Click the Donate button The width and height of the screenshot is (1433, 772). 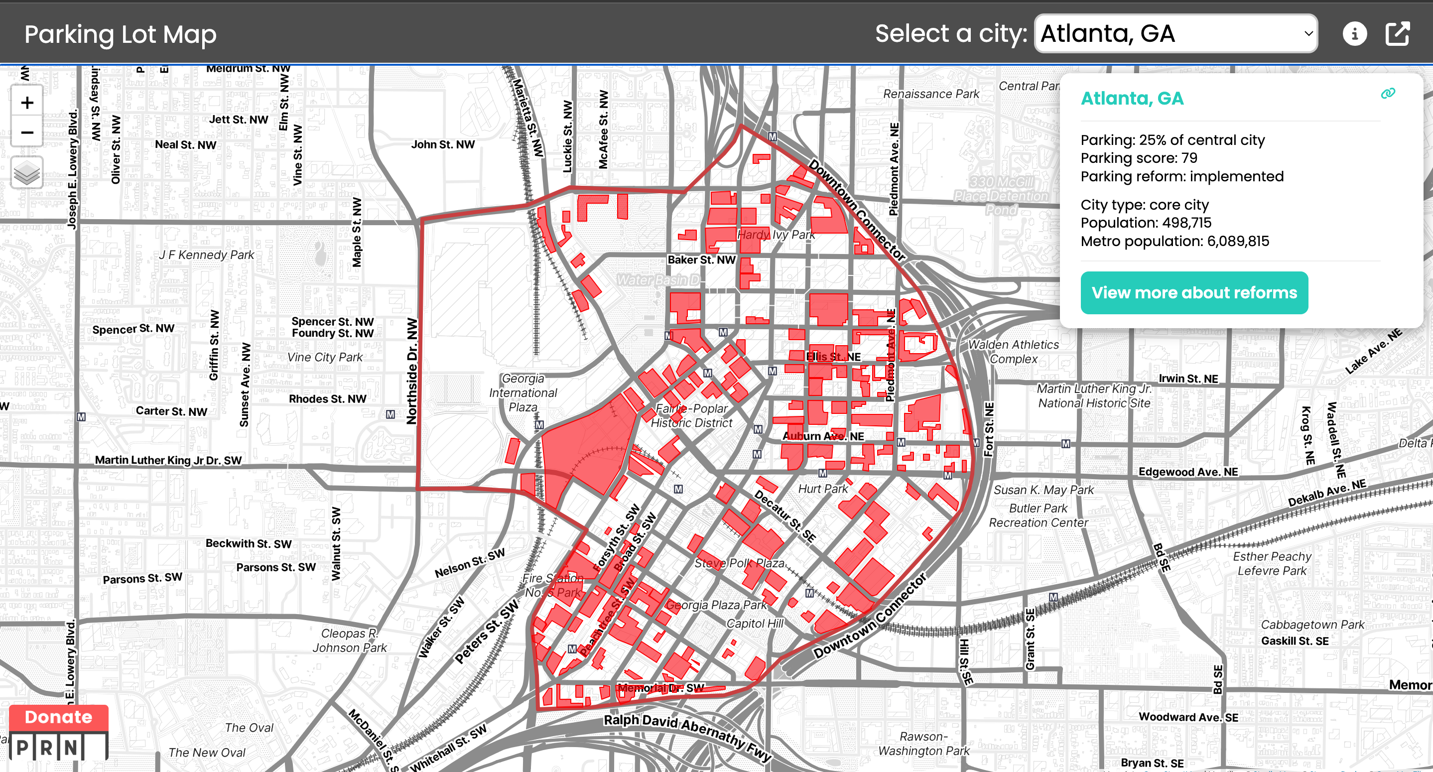[x=58, y=717]
